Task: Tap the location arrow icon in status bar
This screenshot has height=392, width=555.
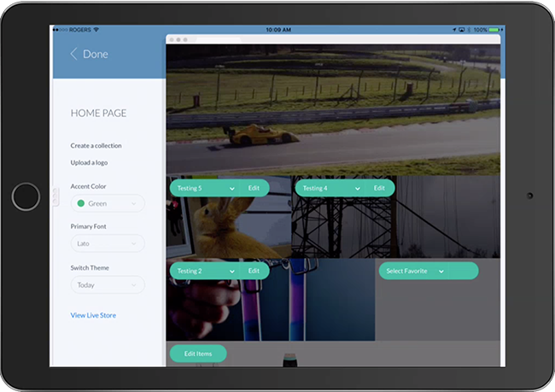Action: pyautogui.click(x=454, y=30)
